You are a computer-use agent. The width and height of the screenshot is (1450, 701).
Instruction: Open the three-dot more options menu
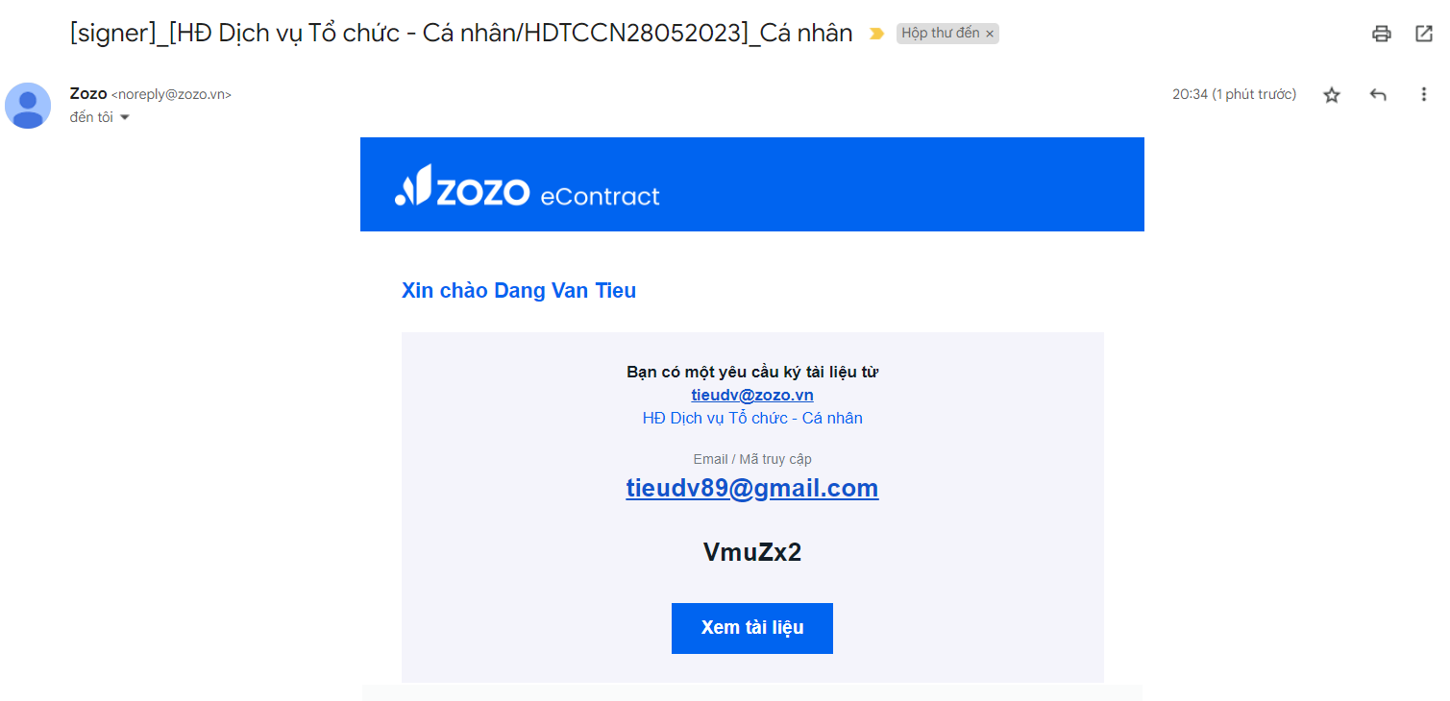tap(1424, 95)
